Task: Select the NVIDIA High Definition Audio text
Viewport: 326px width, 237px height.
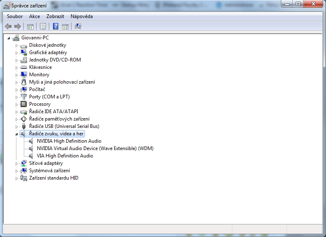Action: 69,141
